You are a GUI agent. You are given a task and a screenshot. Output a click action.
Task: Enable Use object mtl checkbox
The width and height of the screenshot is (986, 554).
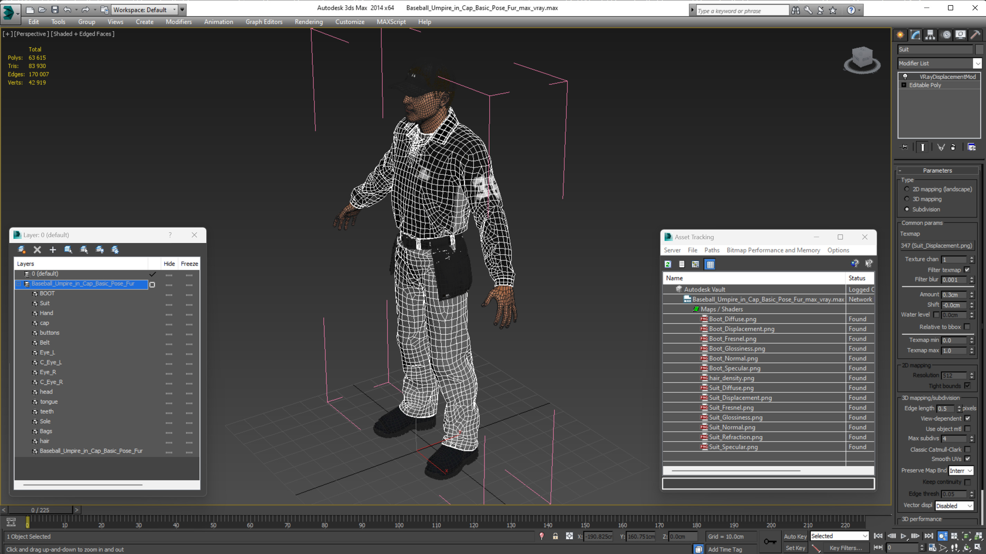tap(967, 429)
